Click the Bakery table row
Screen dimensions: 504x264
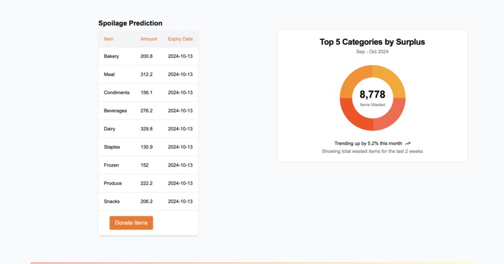[148, 56]
